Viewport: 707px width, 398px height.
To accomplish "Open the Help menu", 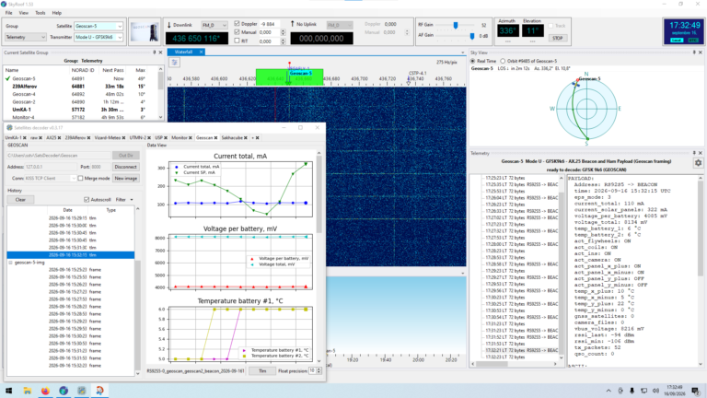I will [x=57, y=13].
